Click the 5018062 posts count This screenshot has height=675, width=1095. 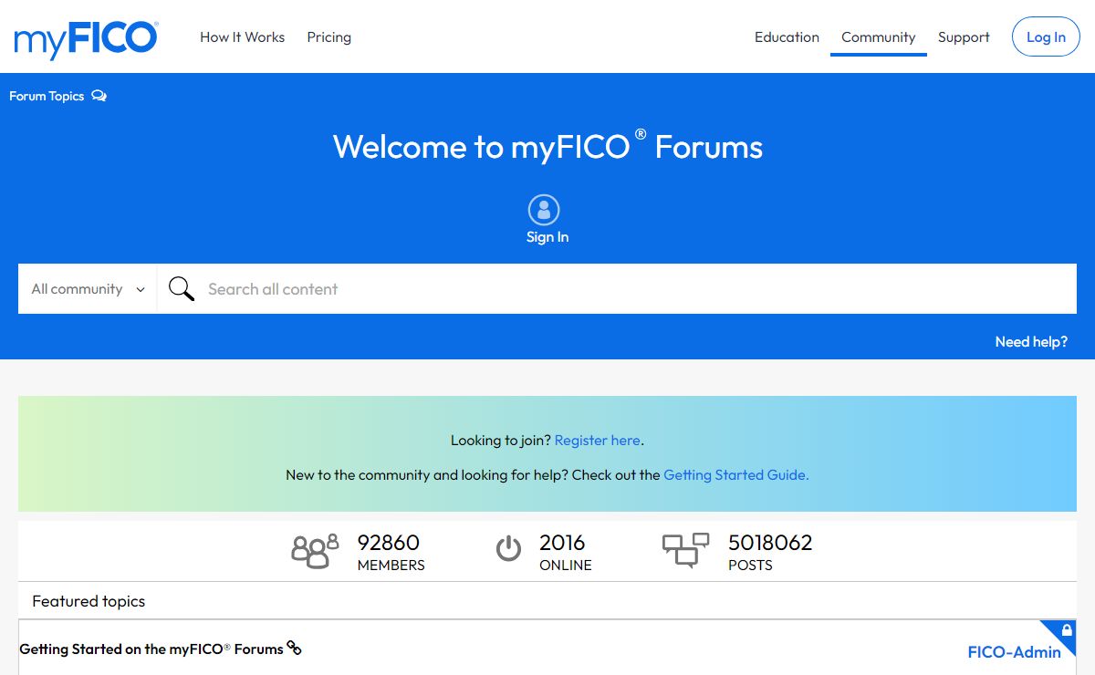click(770, 543)
